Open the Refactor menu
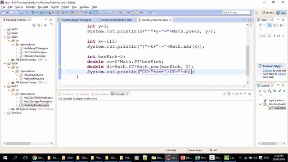Image resolution: width=288 pixels, height=162 pixels. pos(31,7)
